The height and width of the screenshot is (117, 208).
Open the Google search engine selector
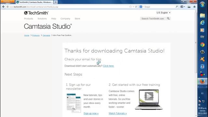[142, 6]
